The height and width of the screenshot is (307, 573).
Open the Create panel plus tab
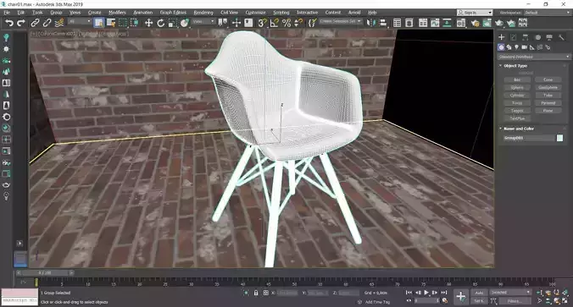(x=502, y=37)
